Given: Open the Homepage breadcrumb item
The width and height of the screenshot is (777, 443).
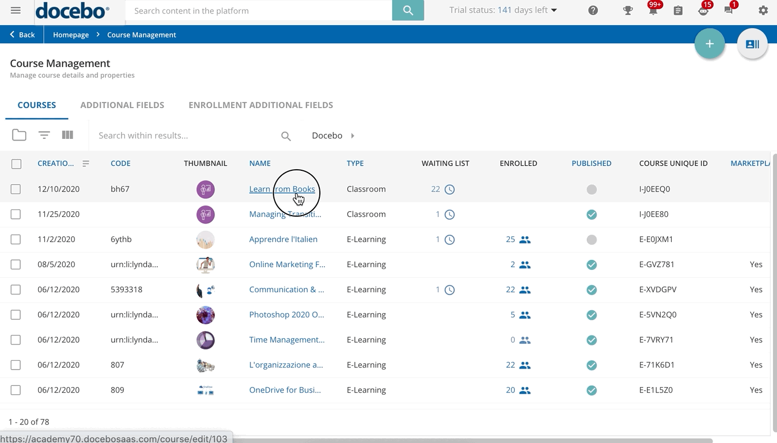Looking at the screenshot, I should click(71, 35).
